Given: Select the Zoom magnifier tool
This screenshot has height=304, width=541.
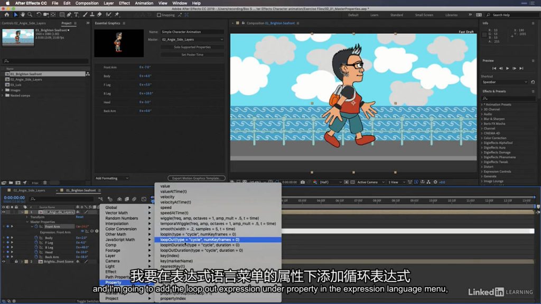Looking at the screenshot, I should [x=30, y=15].
